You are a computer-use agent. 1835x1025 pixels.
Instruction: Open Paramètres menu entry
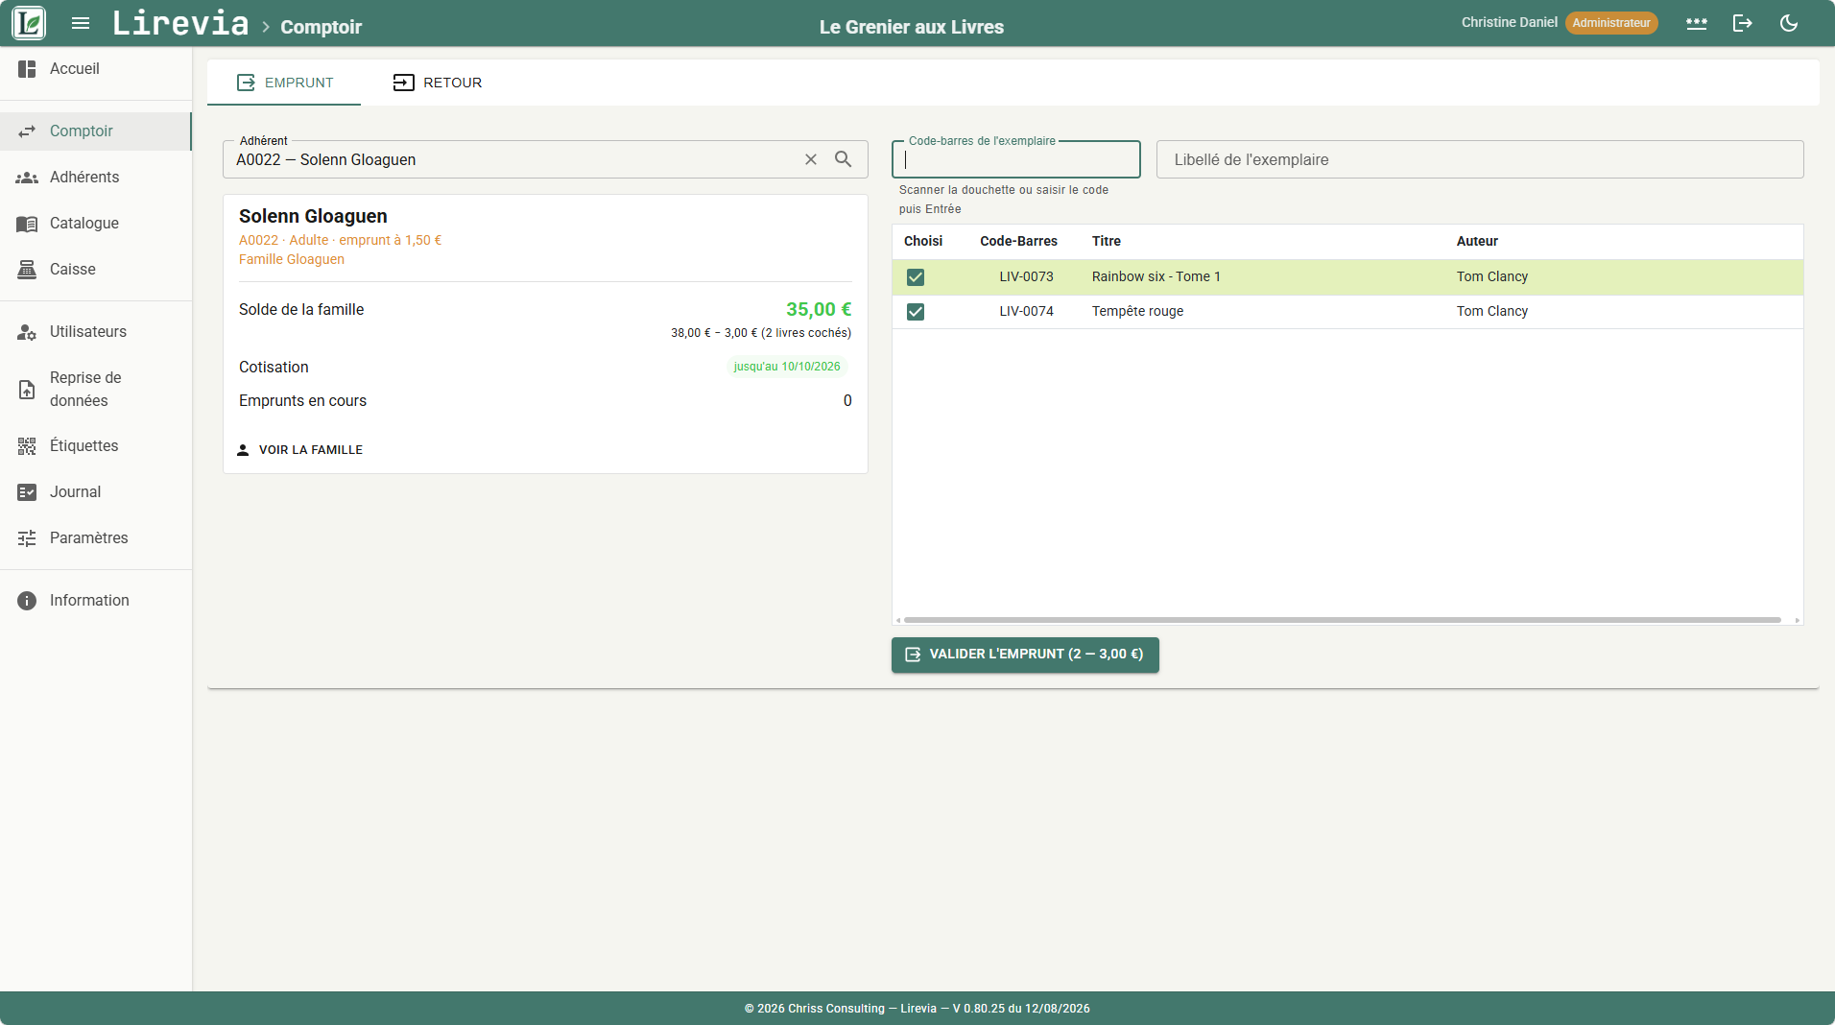(96, 538)
